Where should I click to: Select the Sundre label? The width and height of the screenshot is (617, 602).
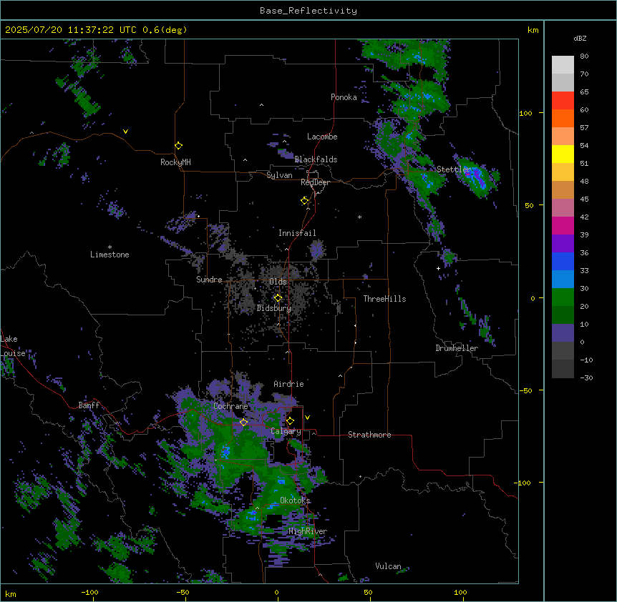[x=209, y=280]
